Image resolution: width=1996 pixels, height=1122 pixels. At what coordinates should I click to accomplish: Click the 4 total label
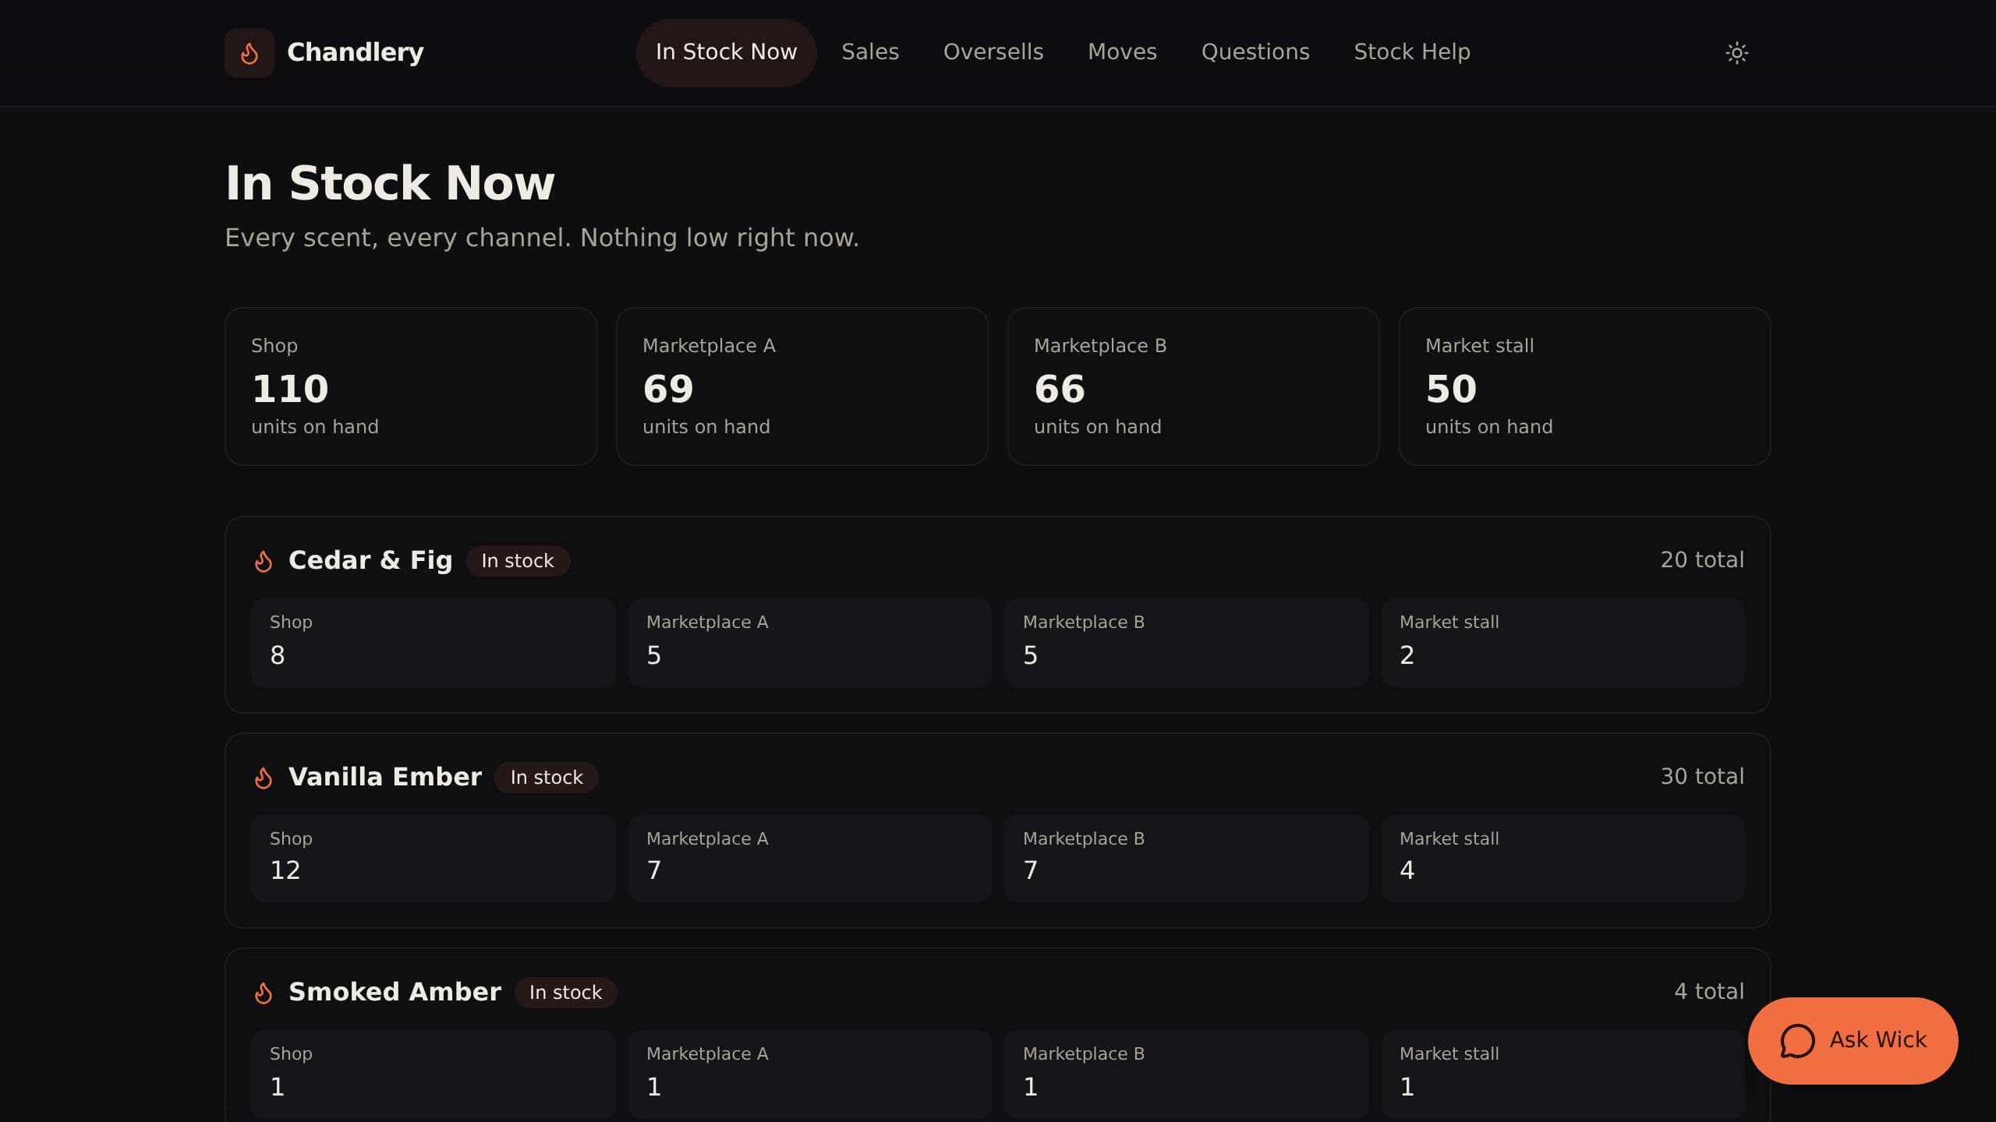click(1709, 992)
